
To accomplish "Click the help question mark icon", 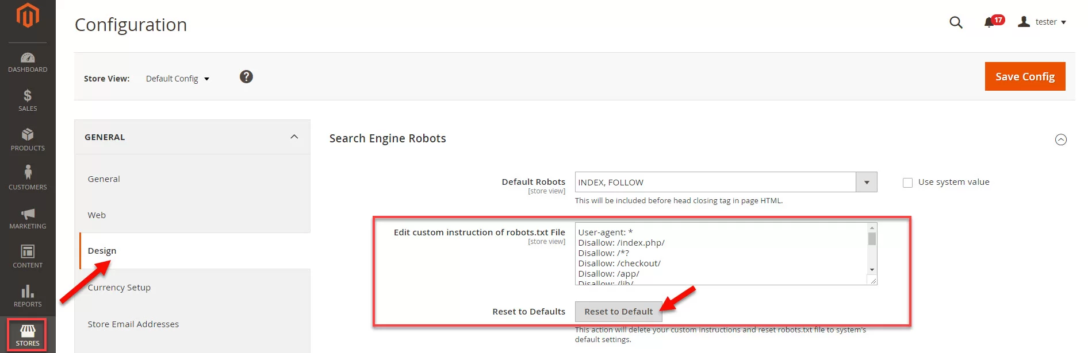I will click(246, 77).
